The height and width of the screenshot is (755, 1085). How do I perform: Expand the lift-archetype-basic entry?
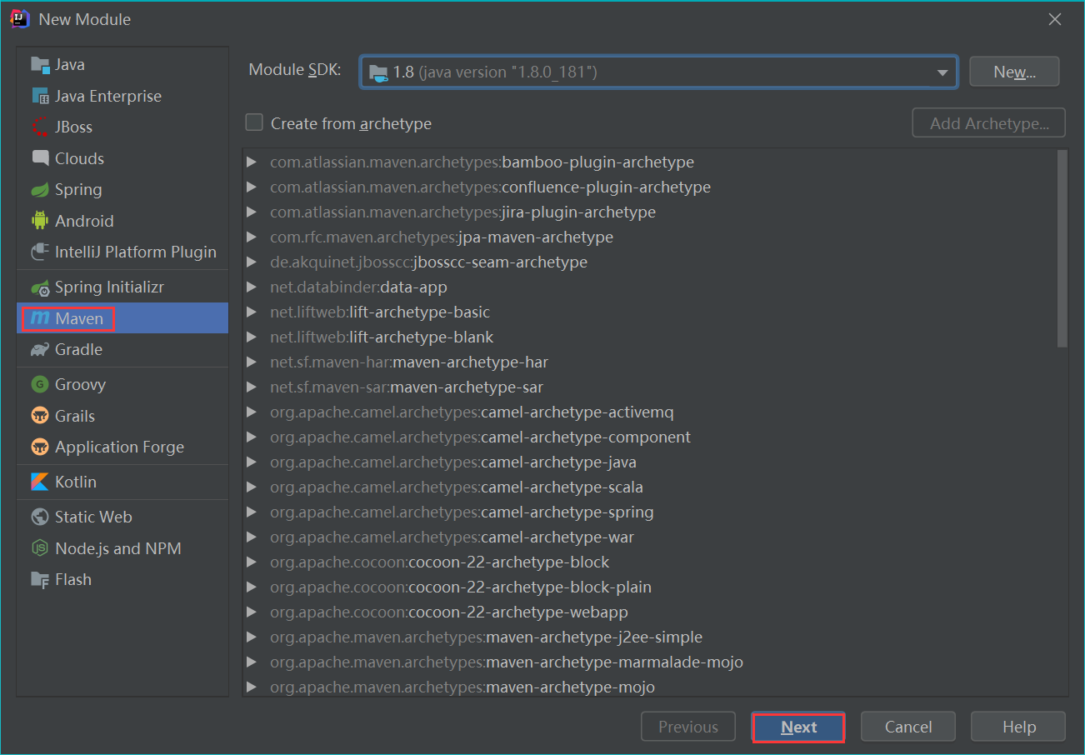point(252,312)
